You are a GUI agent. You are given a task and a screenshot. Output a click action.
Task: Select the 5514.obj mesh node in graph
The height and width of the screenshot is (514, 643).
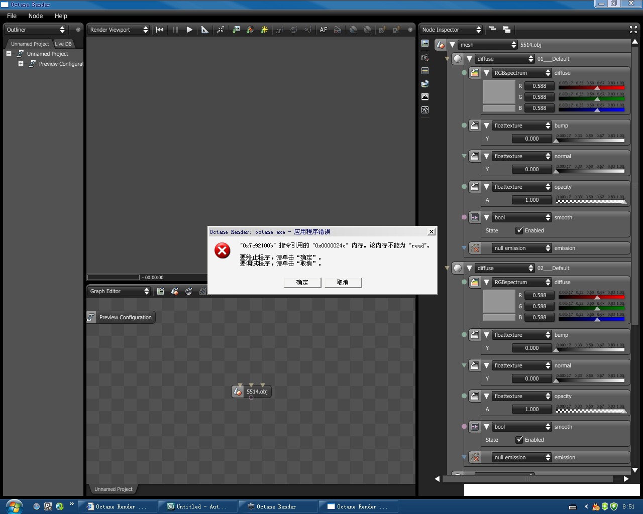(251, 392)
